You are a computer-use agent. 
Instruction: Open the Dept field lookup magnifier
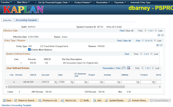click(72, 82)
